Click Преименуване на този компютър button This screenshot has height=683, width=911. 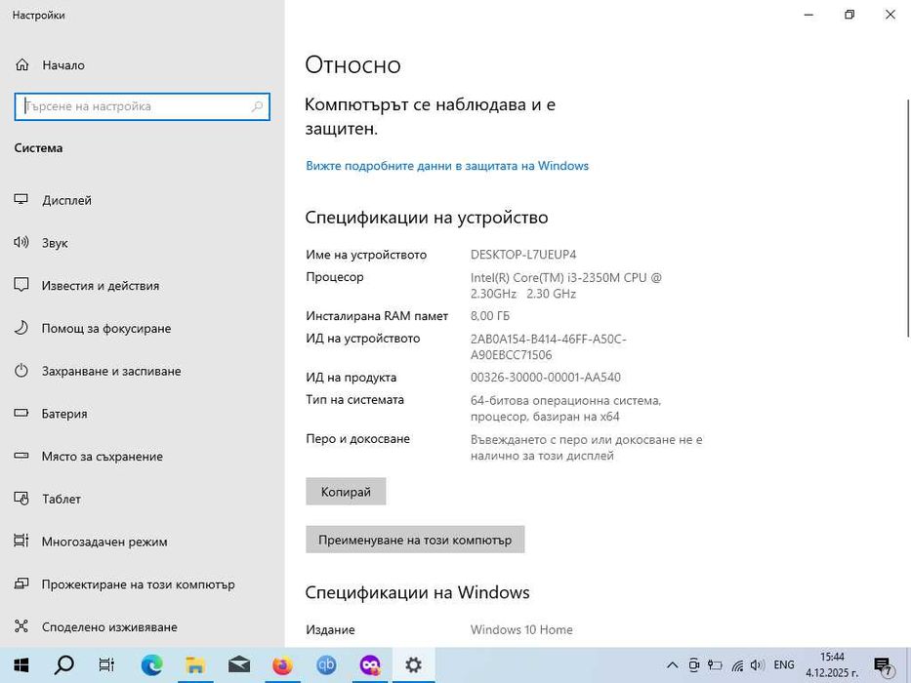tap(415, 540)
